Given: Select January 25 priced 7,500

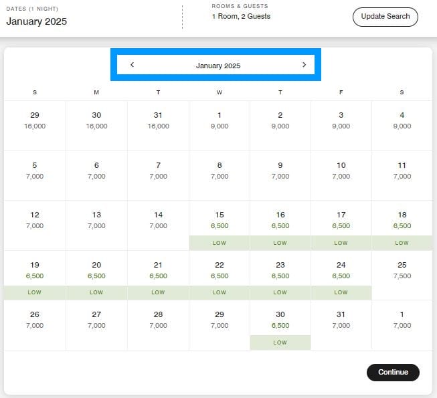Looking at the screenshot, I should (x=402, y=275).
